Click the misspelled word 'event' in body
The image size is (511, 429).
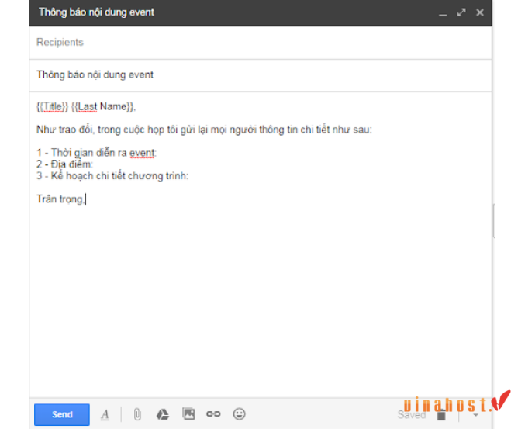point(142,153)
